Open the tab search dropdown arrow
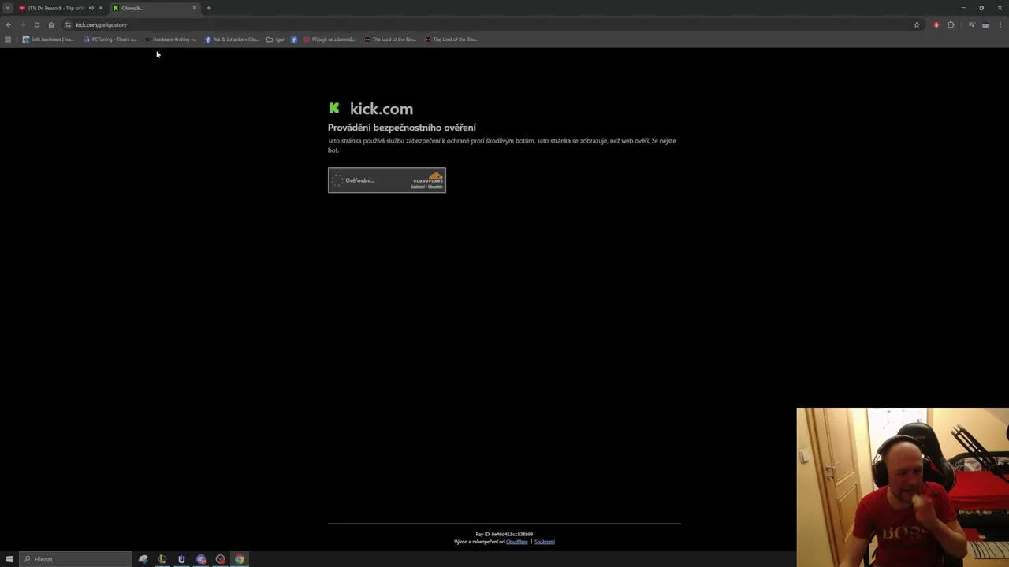 [x=8, y=8]
